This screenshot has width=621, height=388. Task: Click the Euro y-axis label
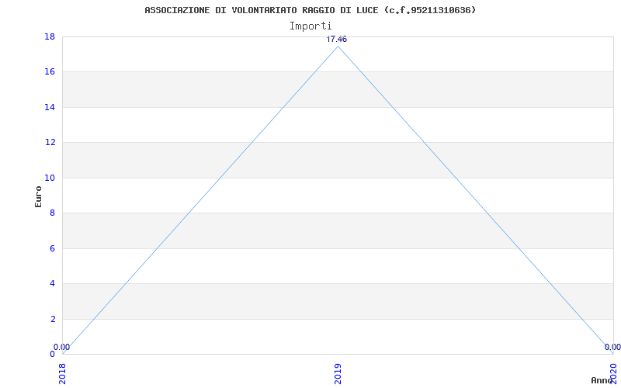click(x=38, y=196)
